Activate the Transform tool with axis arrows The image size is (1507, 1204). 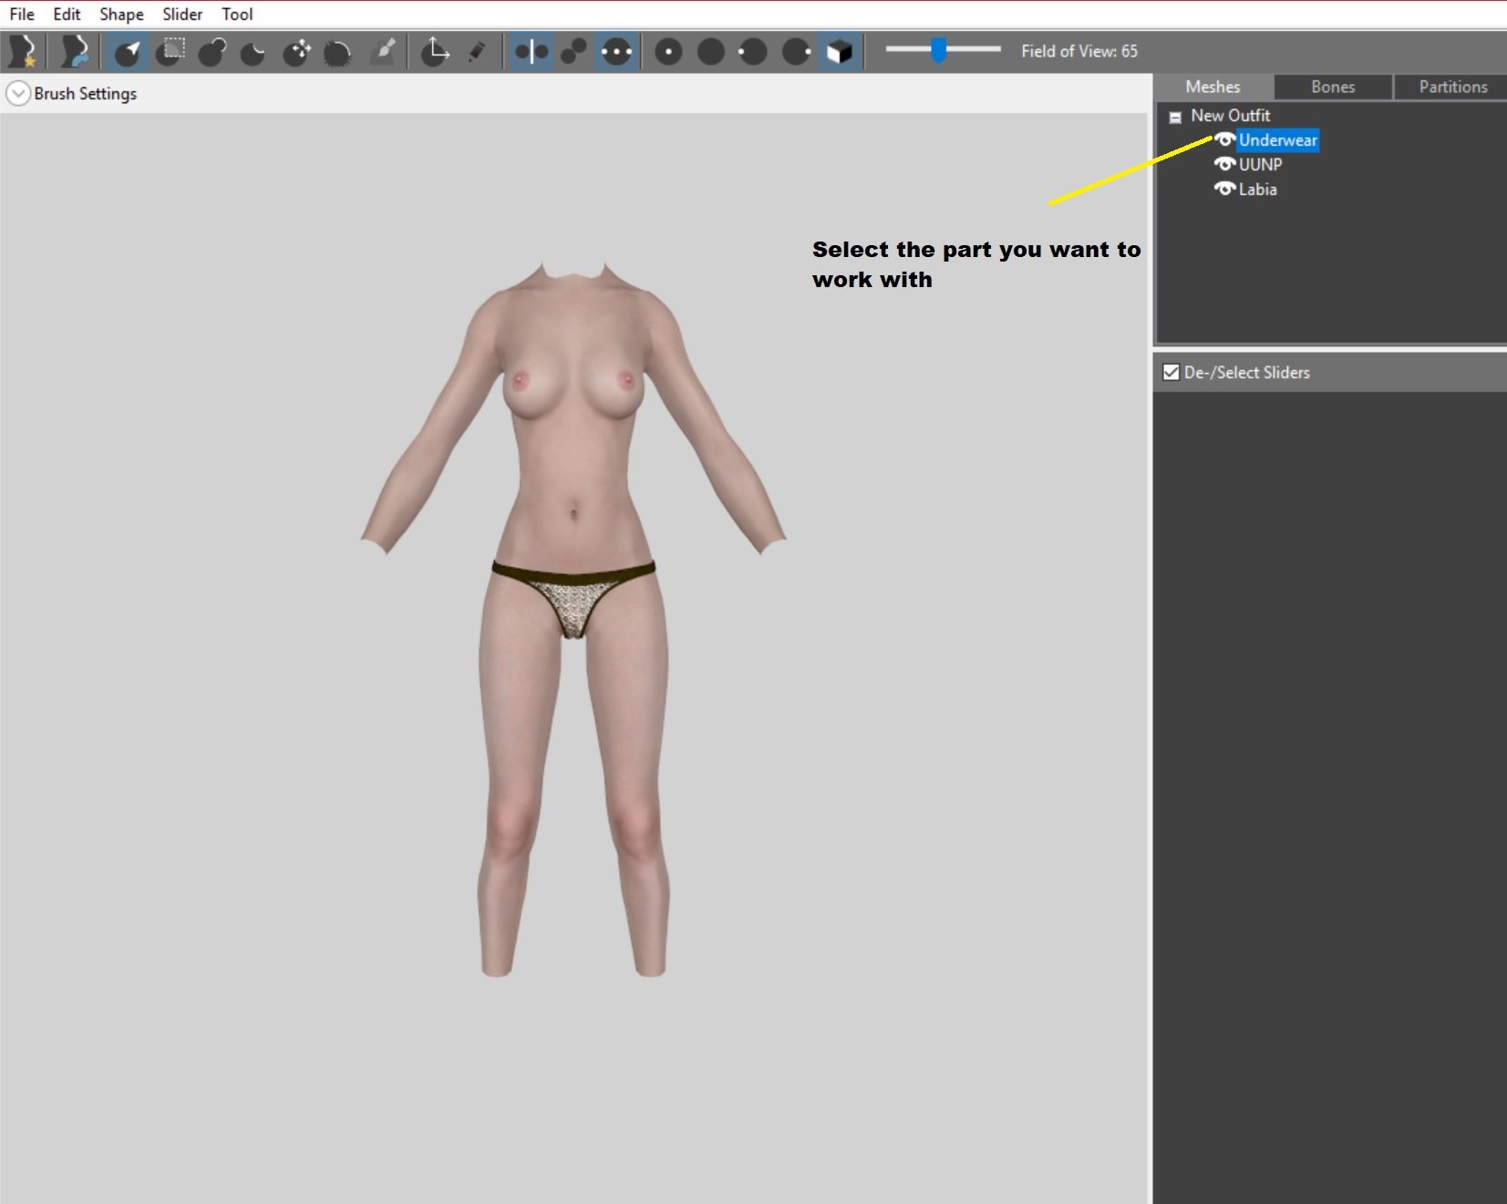(436, 51)
